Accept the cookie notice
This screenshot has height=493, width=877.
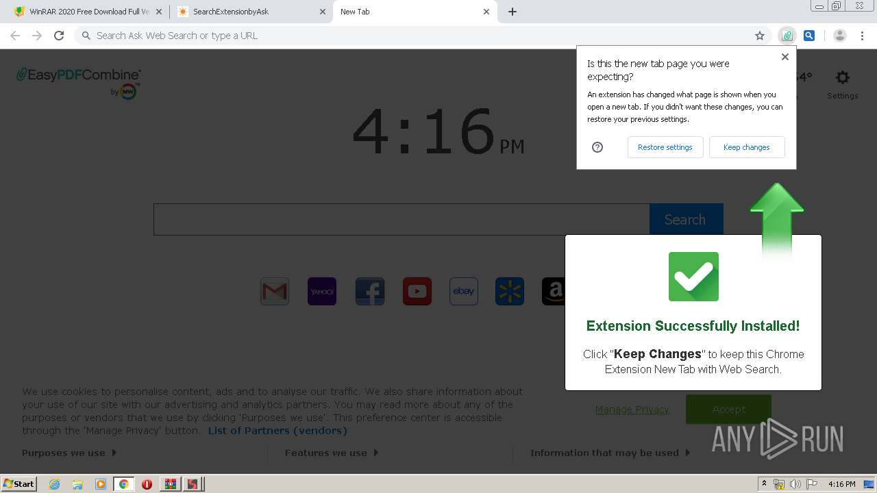coord(728,409)
